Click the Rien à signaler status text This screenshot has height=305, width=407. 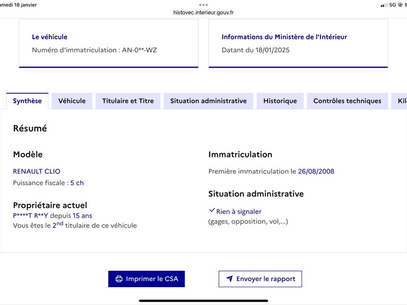click(239, 211)
